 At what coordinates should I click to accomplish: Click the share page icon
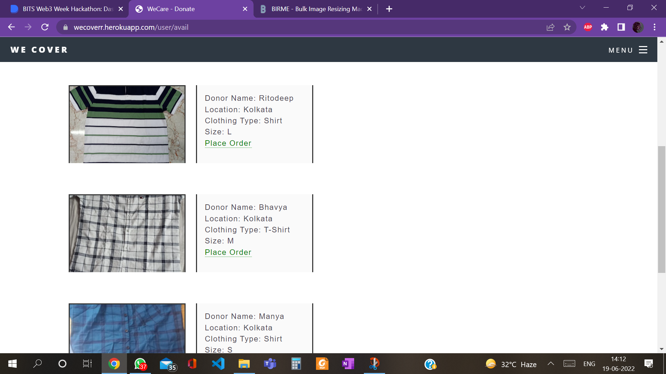tap(550, 27)
